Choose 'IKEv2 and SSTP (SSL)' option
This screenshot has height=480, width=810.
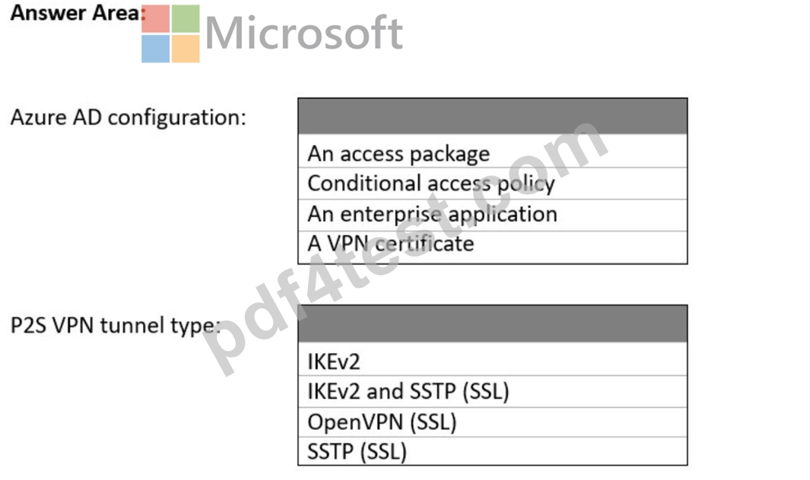(x=492, y=391)
